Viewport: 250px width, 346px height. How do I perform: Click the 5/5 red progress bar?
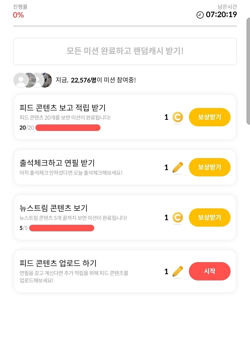click(x=61, y=228)
